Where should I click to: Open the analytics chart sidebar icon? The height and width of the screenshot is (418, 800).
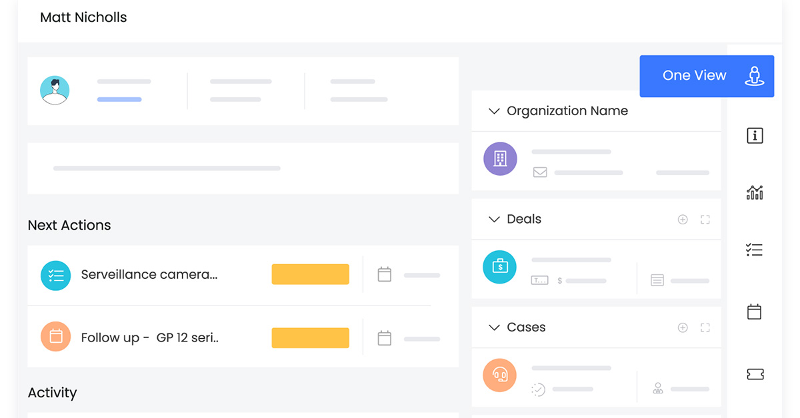tap(755, 193)
